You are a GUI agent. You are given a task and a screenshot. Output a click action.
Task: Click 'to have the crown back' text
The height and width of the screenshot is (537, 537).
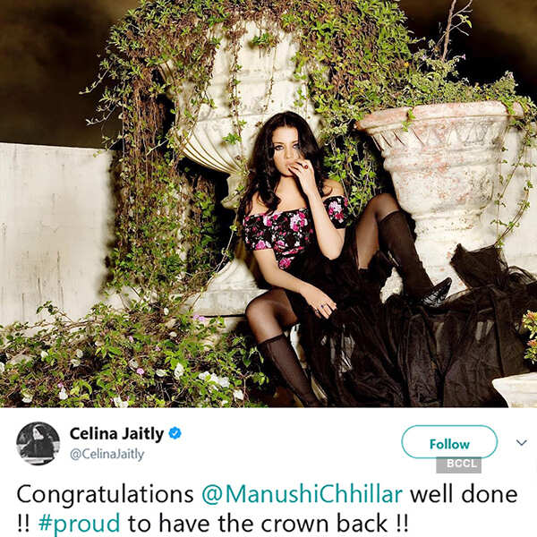[x=258, y=524]
